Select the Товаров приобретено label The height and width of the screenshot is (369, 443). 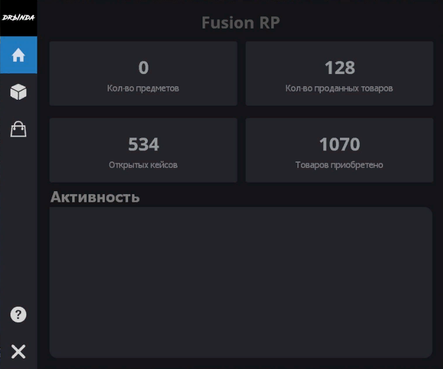(x=339, y=165)
